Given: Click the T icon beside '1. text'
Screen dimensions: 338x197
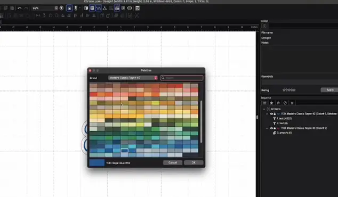Looking at the screenshot, I should pyautogui.click(x=275, y=119).
